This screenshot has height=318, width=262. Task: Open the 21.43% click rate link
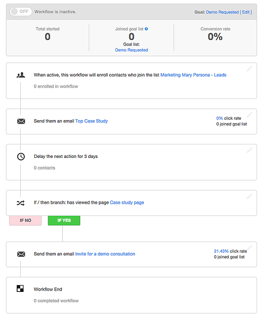tap(221, 251)
